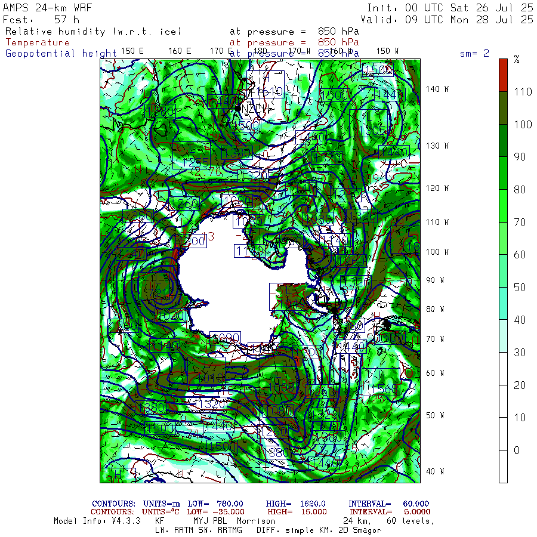The width and height of the screenshot is (537, 537).
Task: Click the 'Init: 00 UTC Sat 26 Jul 25' line
Action: click(450, 8)
